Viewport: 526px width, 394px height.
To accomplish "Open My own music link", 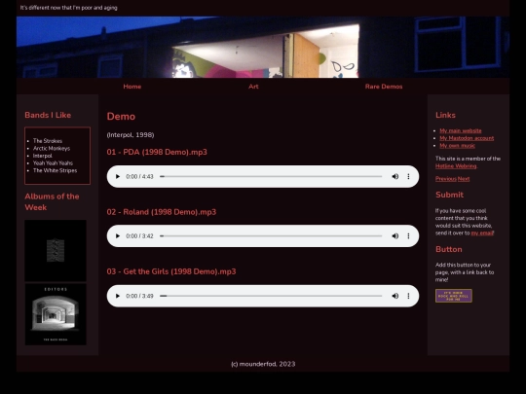I will [457, 145].
